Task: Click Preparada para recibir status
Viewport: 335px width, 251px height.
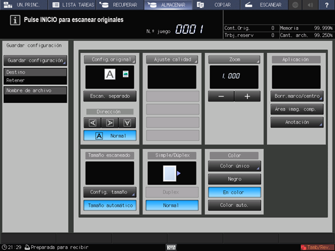Action: click(60, 247)
